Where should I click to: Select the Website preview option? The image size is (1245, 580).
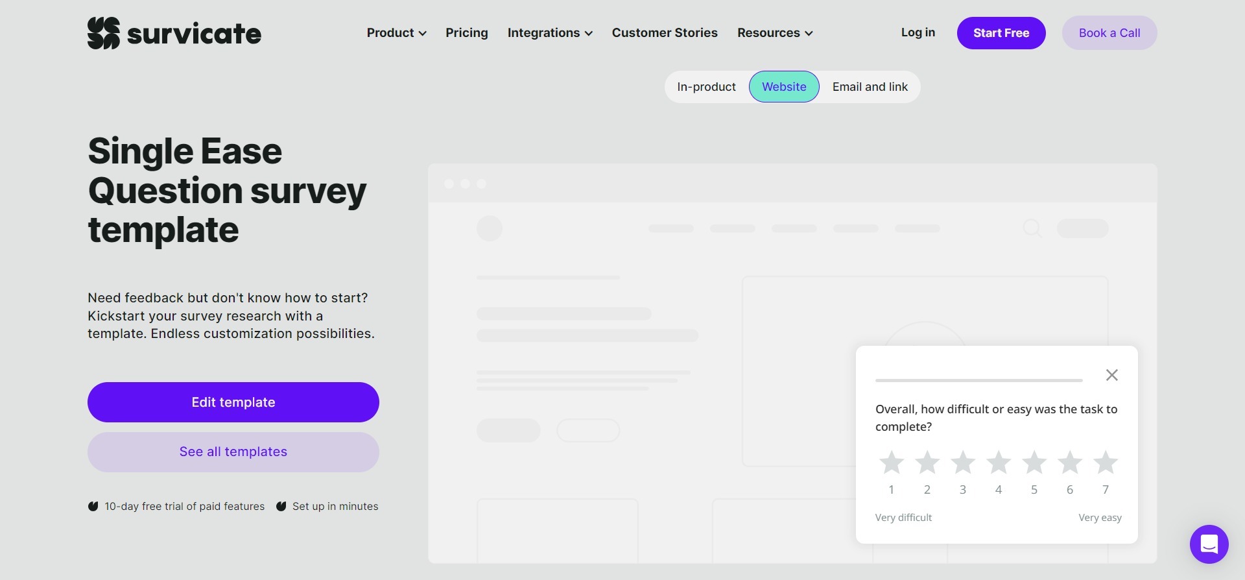pos(784,87)
